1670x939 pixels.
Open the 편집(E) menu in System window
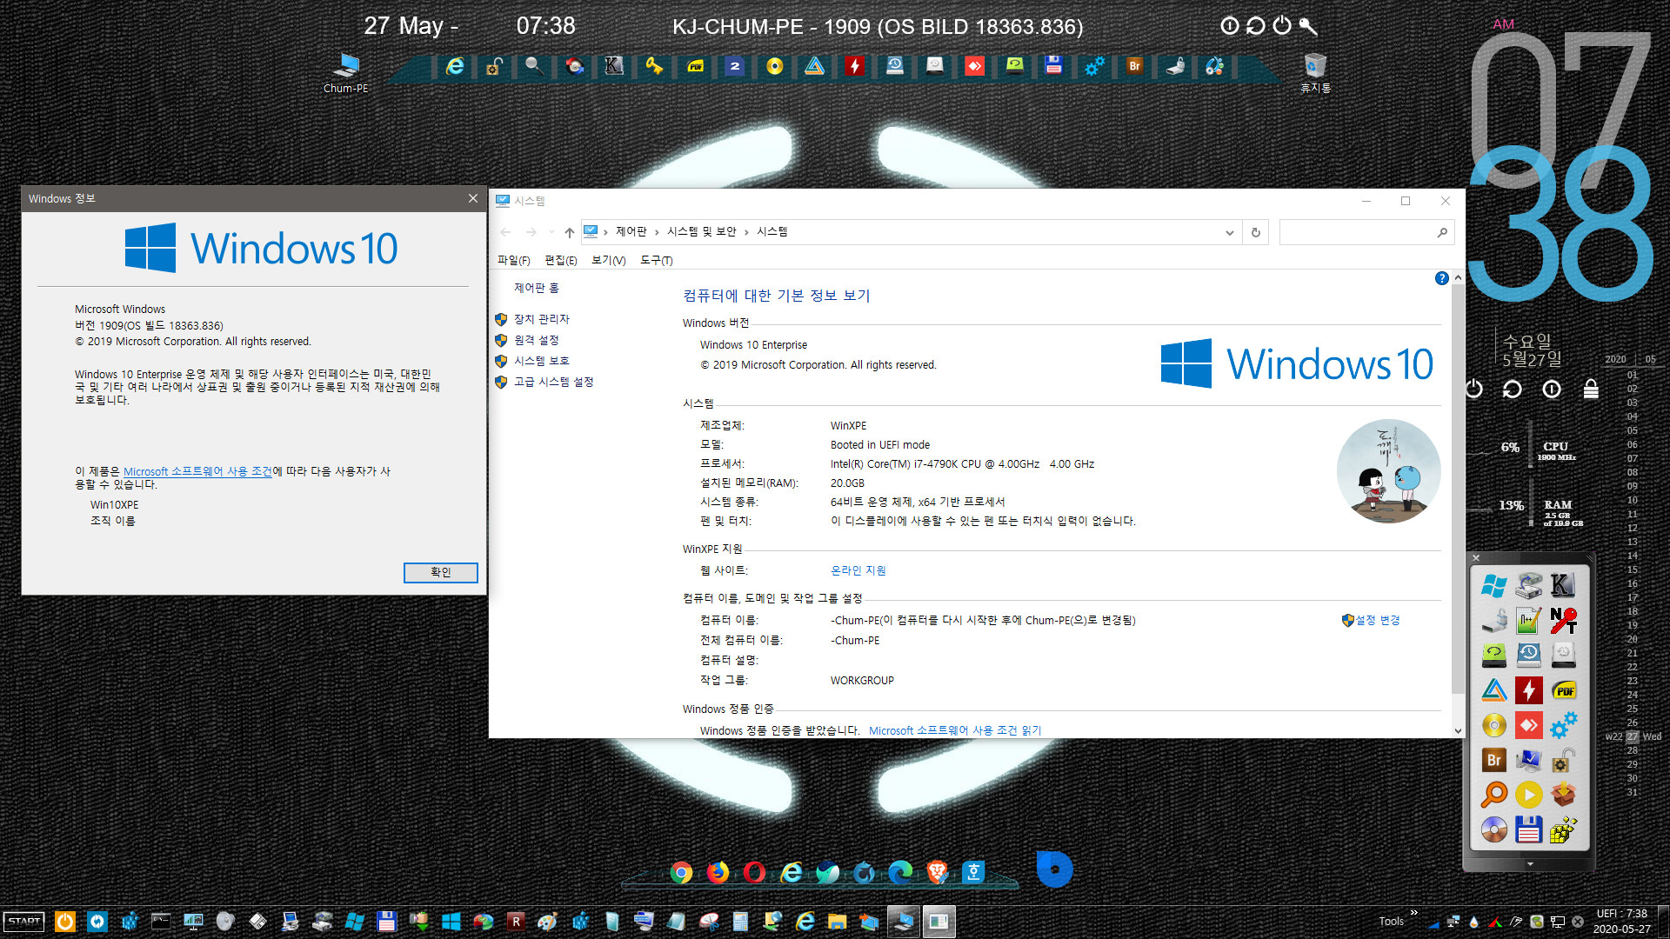(560, 260)
